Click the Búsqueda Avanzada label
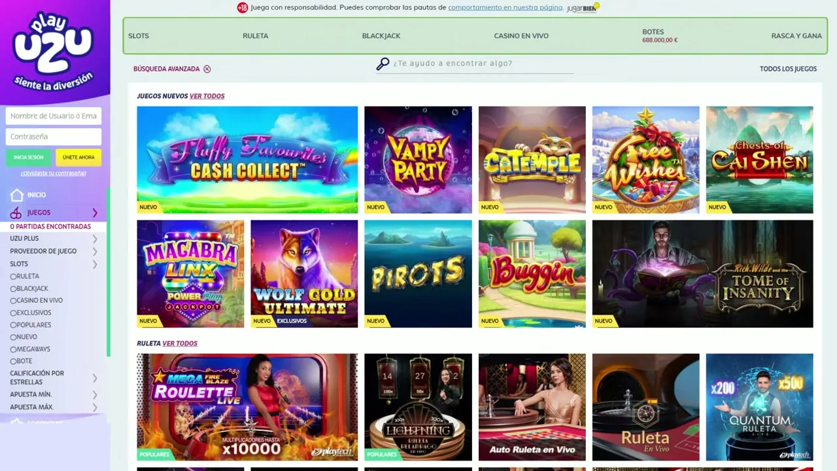 (166, 69)
